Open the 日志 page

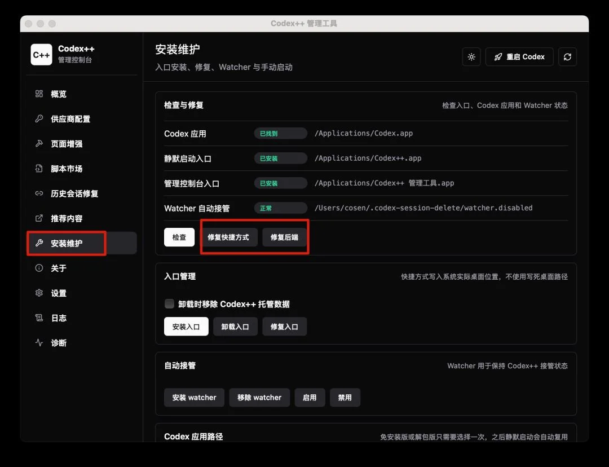(82, 318)
